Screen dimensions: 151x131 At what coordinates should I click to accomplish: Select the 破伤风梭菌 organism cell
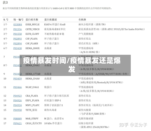click(85, 110)
